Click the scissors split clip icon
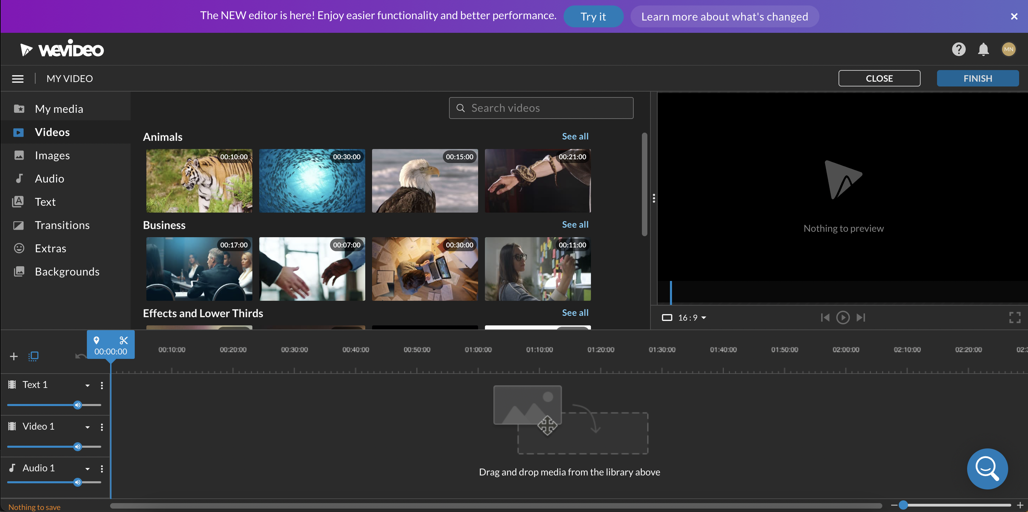The width and height of the screenshot is (1028, 512). pos(123,340)
